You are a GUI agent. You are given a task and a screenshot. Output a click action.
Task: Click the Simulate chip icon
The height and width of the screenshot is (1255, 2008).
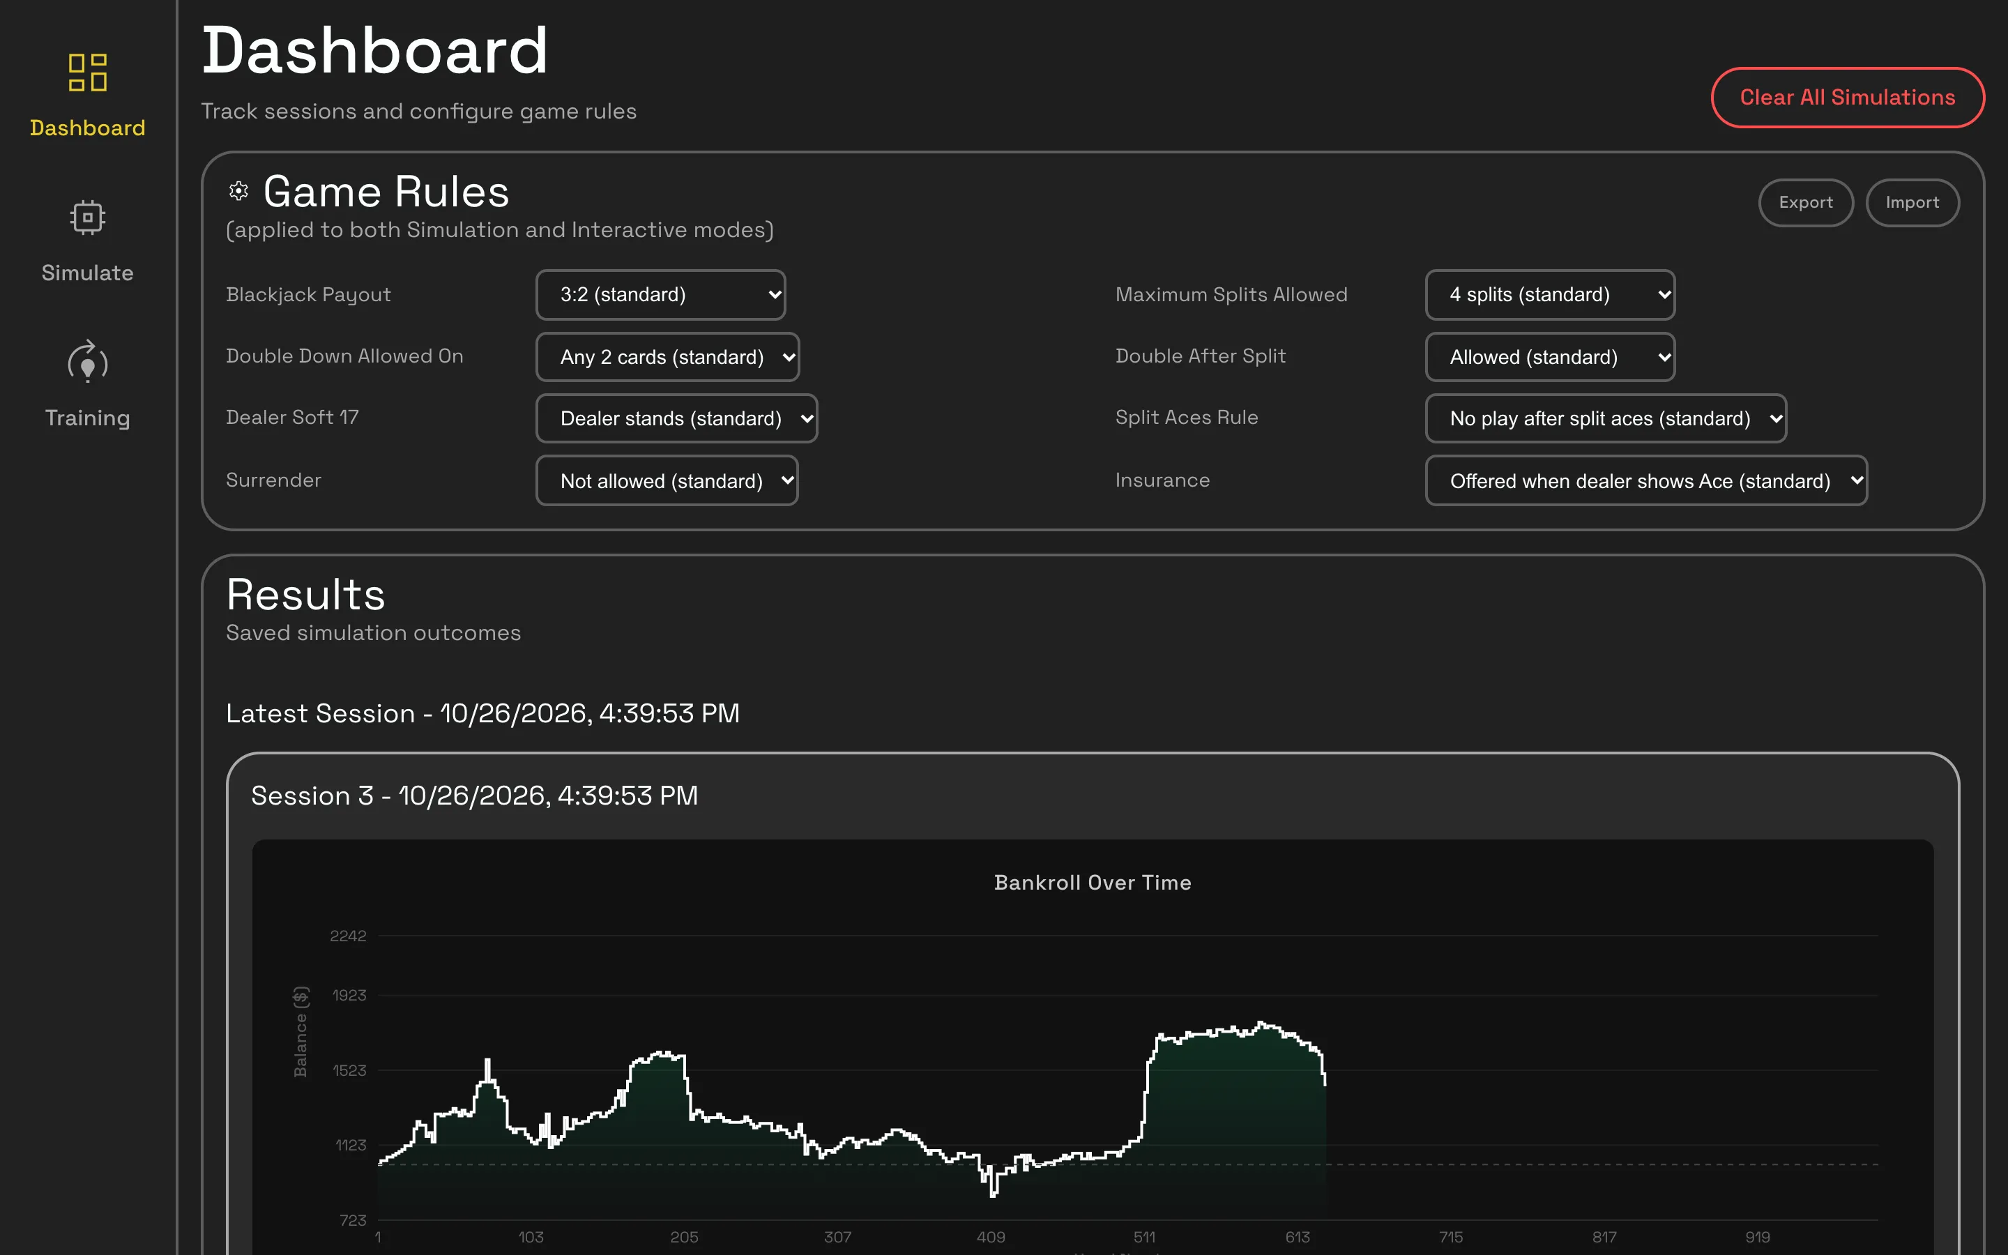[x=87, y=218]
